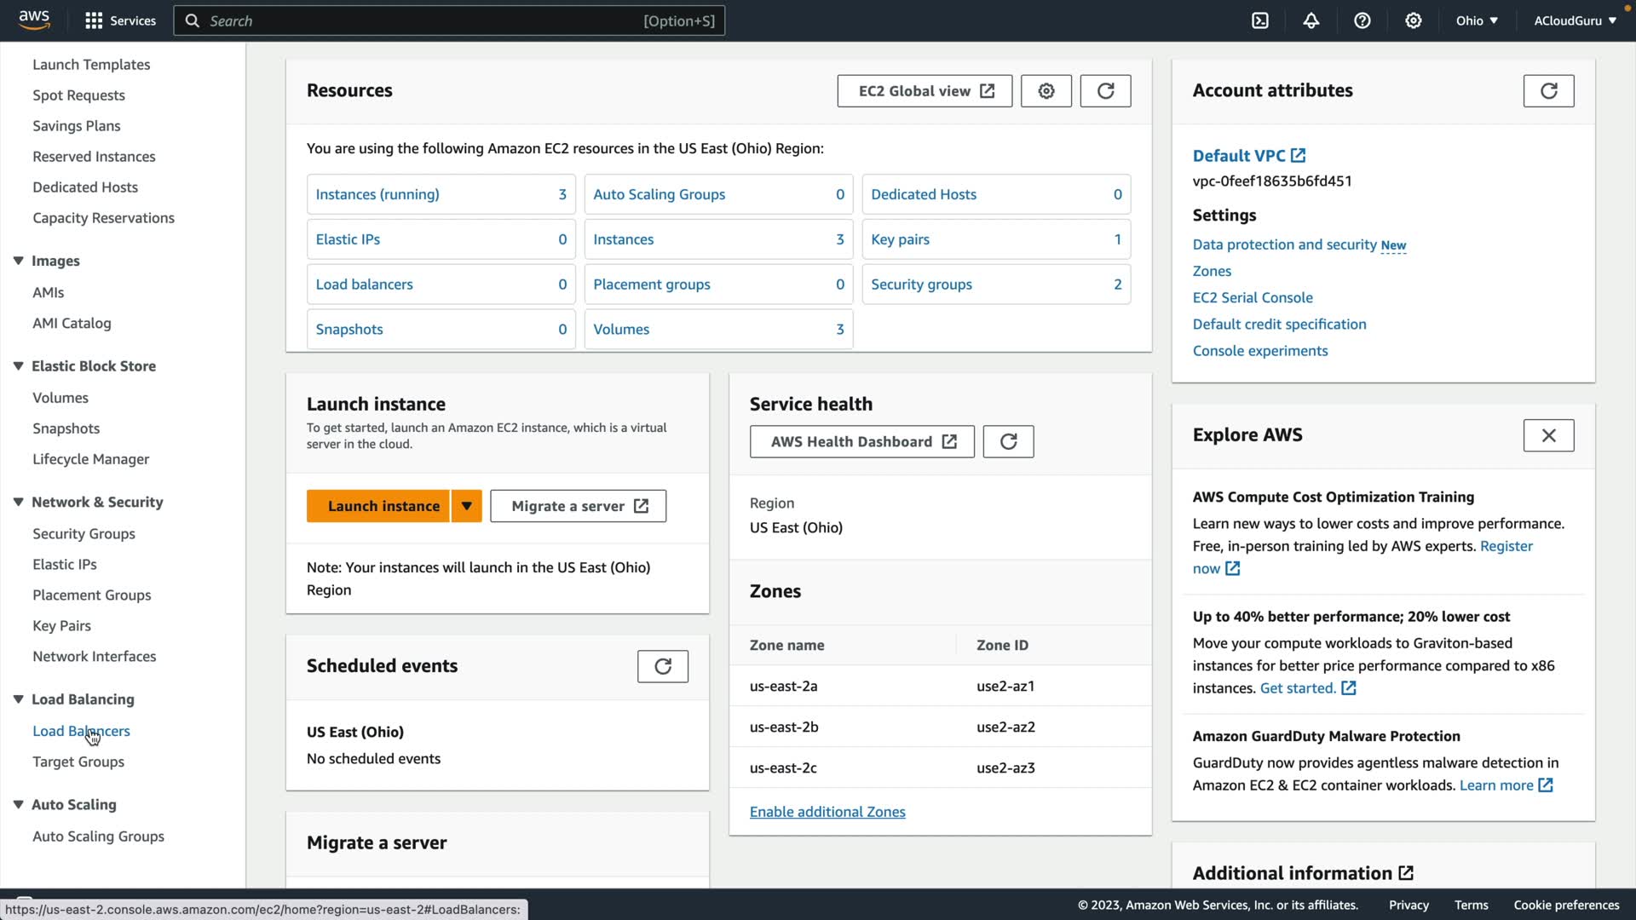Open the Ohio region dropdown
The width and height of the screenshot is (1636, 920).
[1477, 20]
